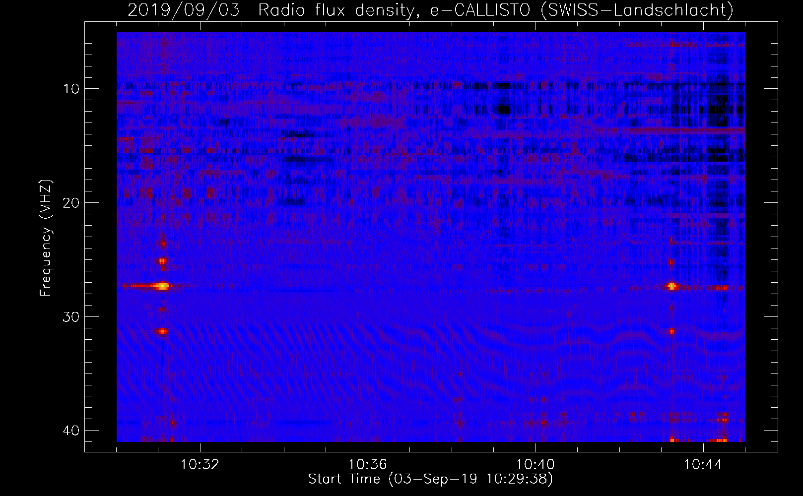Click the frequency tick label 20

[x=71, y=203]
